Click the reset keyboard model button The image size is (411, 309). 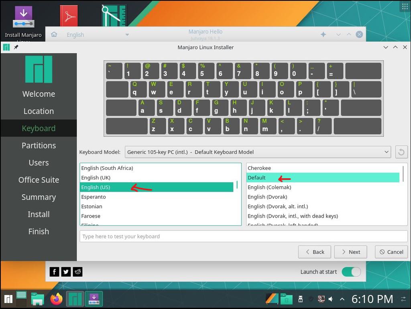[401, 152]
